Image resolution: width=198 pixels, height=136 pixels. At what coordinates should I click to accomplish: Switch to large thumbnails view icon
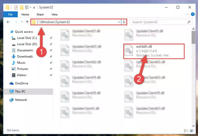click(192, 131)
